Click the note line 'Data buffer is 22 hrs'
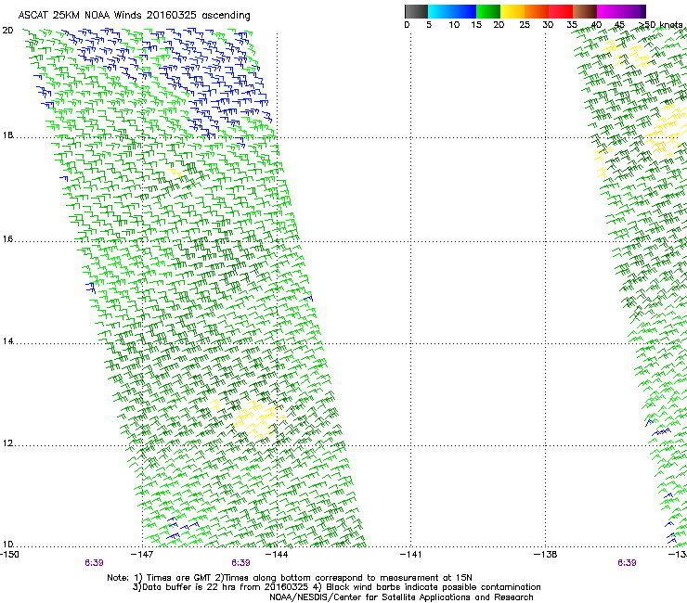Viewport: 687px width, 603px height. (x=336, y=587)
